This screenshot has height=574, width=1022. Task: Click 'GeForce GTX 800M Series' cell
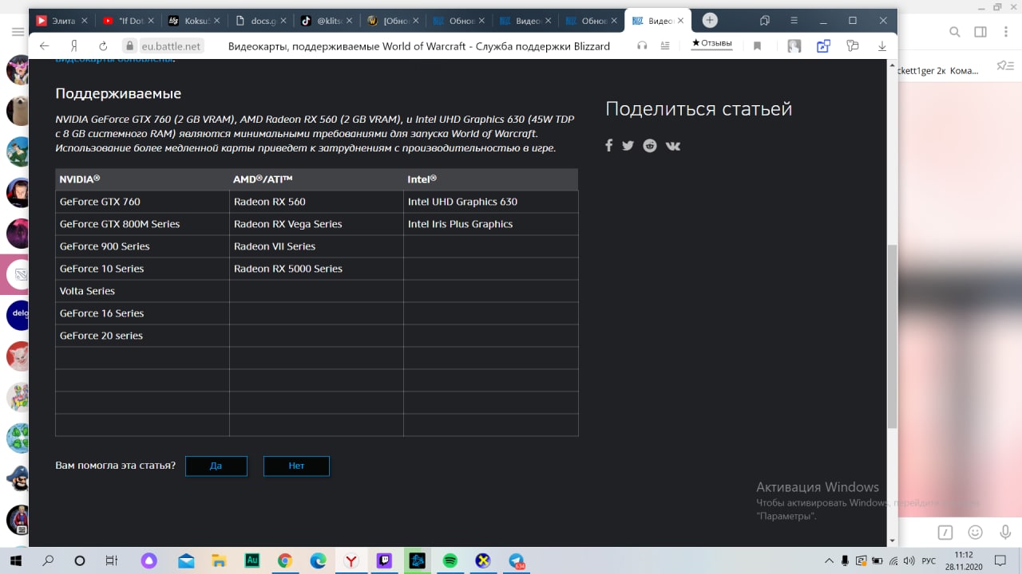[142, 224]
